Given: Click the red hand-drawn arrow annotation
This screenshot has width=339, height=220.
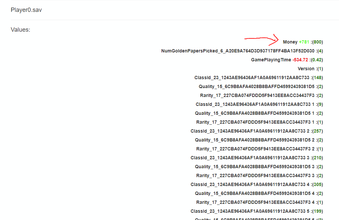Looking at the screenshot, I should click(261, 39).
